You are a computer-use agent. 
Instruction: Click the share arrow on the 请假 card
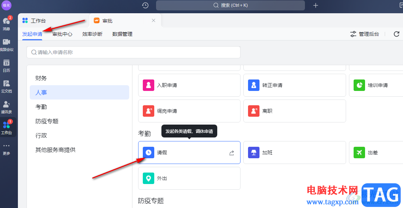pos(232,153)
